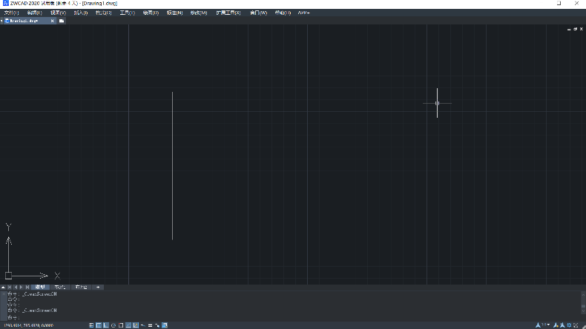
Task: Toggle ortho mode in the status bar
Action: [x=106, y=325]
